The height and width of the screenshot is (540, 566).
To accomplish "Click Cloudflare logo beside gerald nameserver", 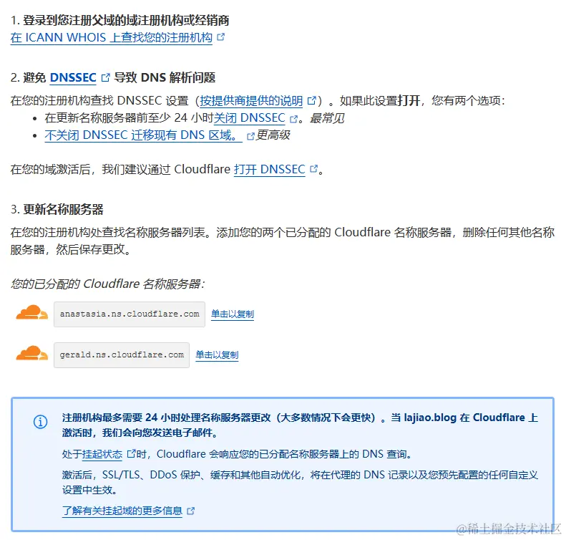I will [31, 354].
